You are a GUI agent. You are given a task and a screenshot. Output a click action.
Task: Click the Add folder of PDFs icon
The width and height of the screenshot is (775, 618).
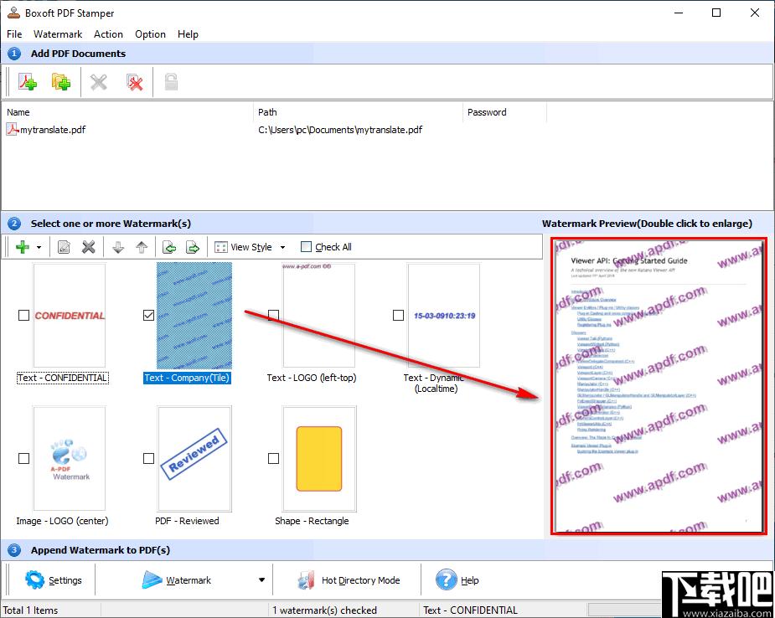point(61,82)
